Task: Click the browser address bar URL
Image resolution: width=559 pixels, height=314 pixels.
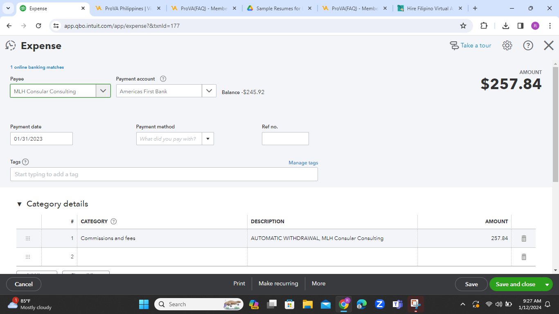Action: (122, 26)
